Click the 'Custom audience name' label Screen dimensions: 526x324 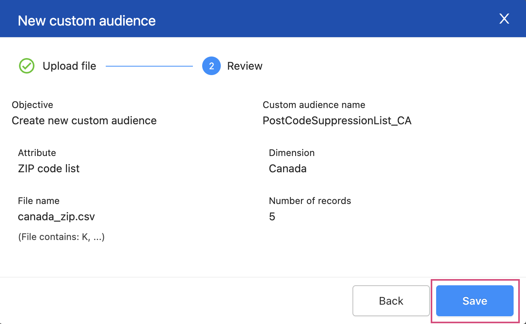(x=314, y=105)
